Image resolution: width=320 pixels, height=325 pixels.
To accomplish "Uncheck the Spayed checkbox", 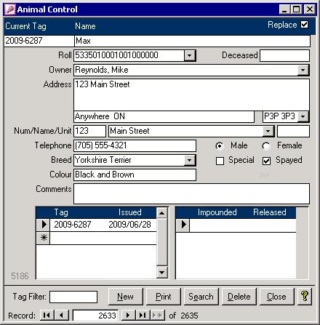I will (266, 161).
